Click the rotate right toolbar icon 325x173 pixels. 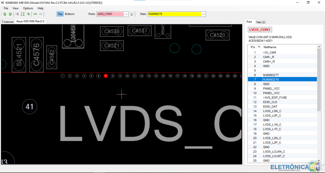tap(10, 14)
